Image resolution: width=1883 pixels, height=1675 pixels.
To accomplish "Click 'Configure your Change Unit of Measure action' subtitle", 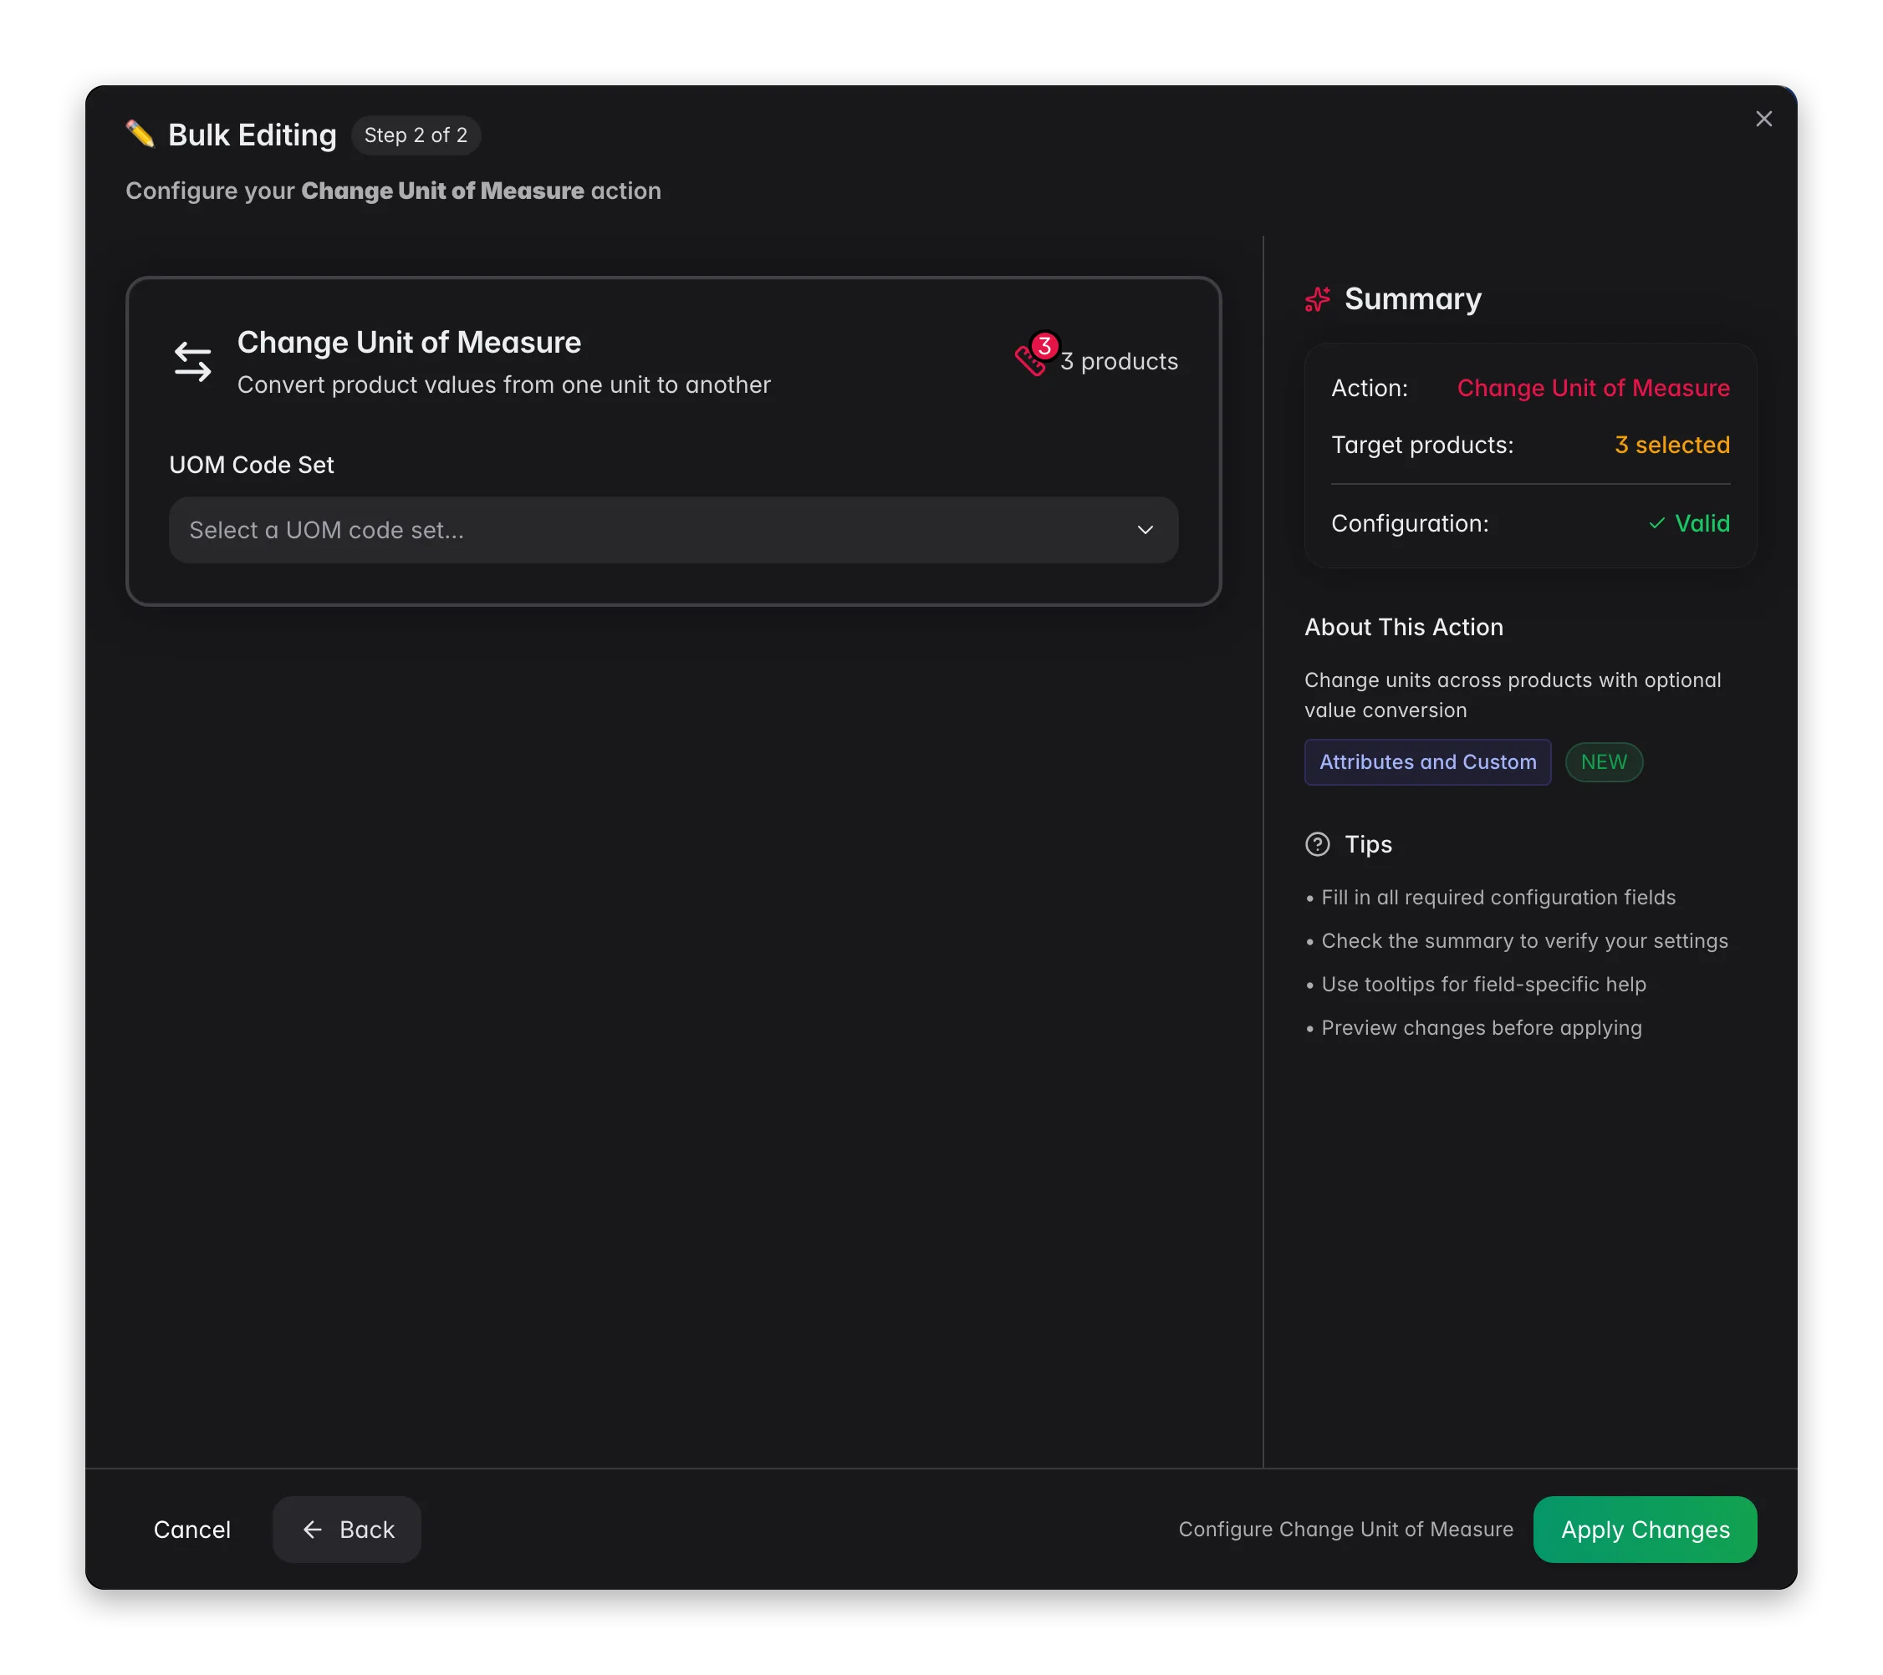I will [x=393, y=191].
